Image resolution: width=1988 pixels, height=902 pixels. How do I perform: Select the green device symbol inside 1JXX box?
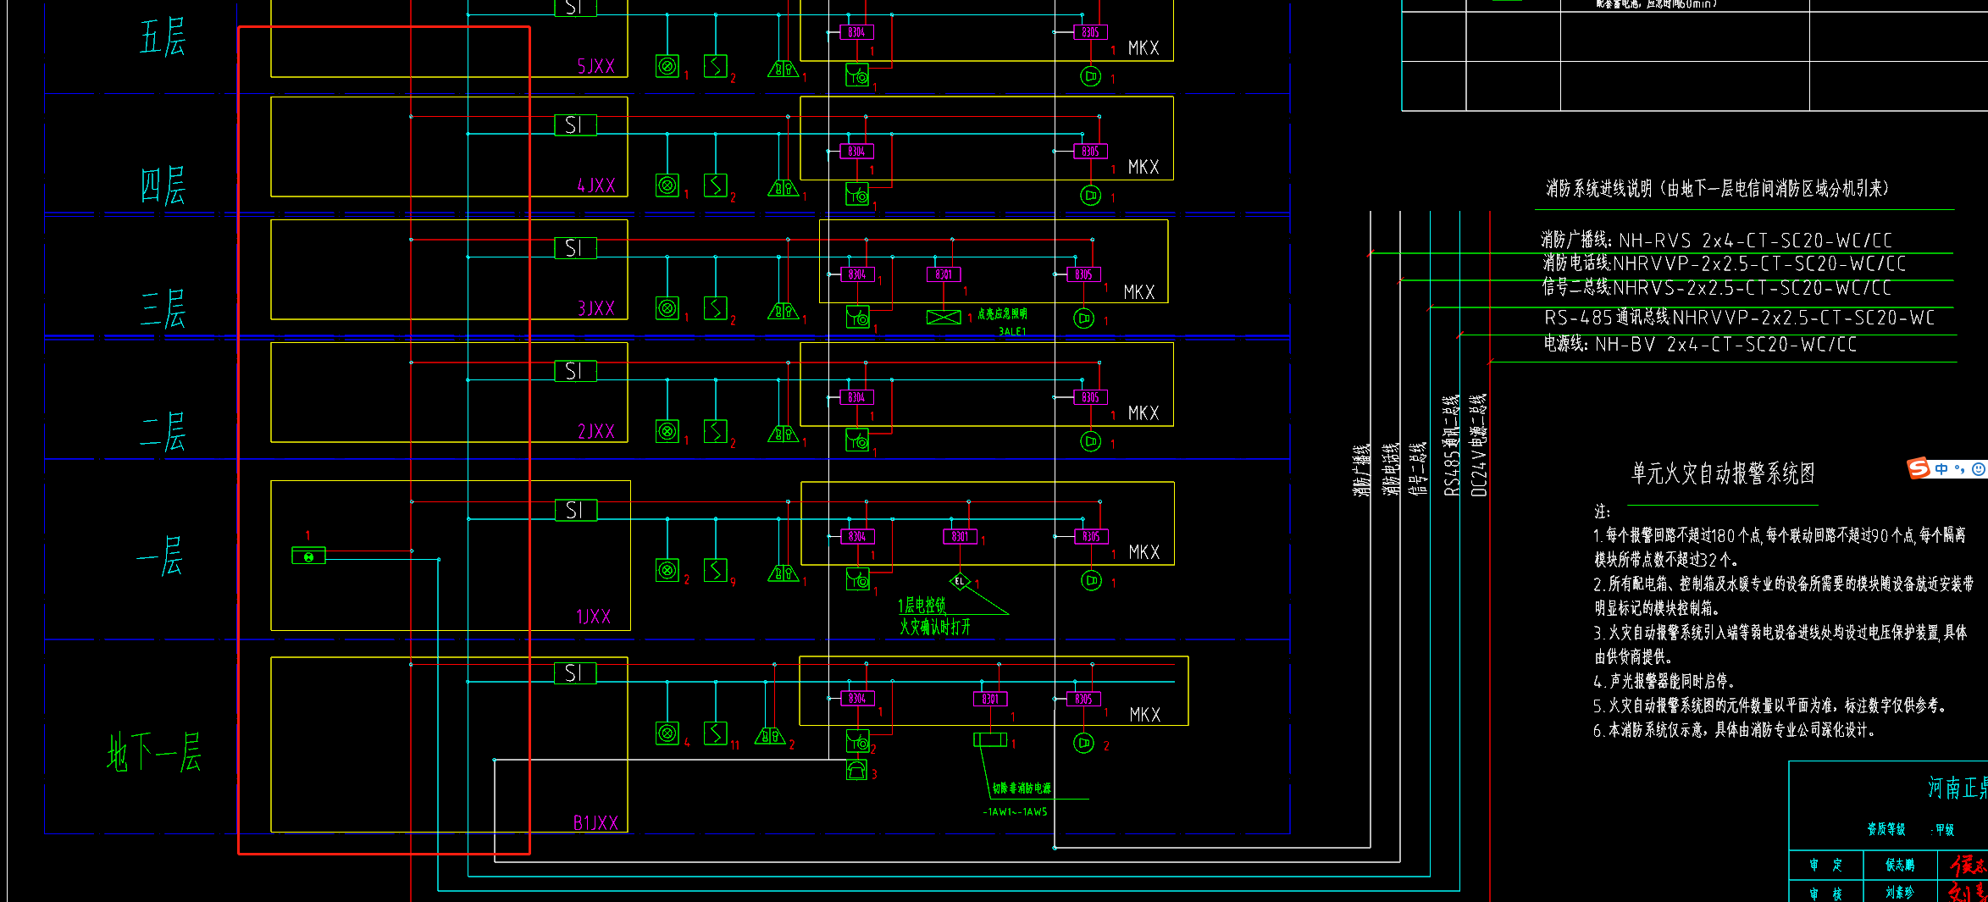308,556
